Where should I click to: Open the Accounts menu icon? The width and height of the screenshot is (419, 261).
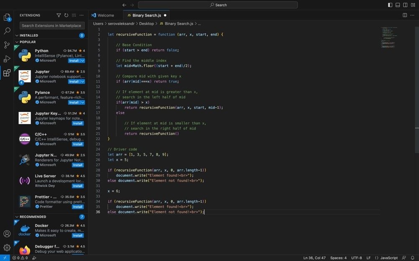tap(7, 233)
